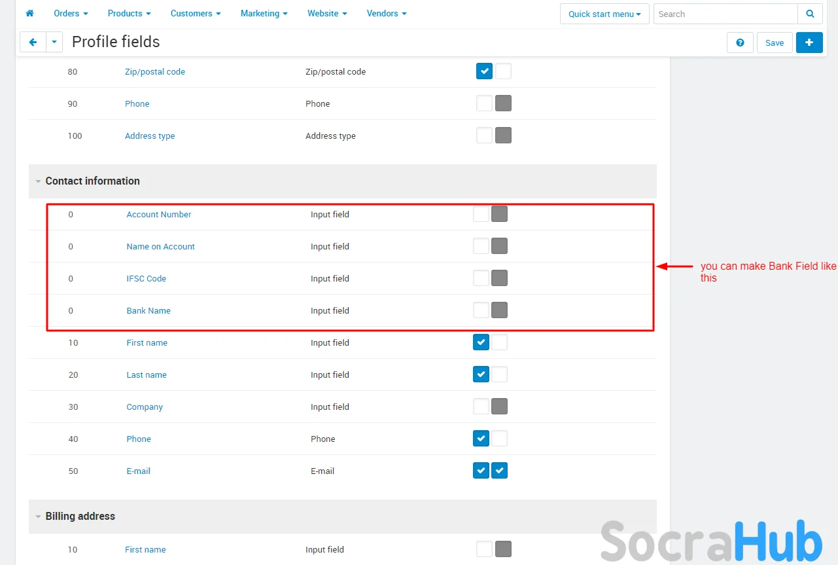Image resolution: width=838 pixels, height=565 pixels.
Task: Open the Bank Name field link
Action: tap(148, 310)
